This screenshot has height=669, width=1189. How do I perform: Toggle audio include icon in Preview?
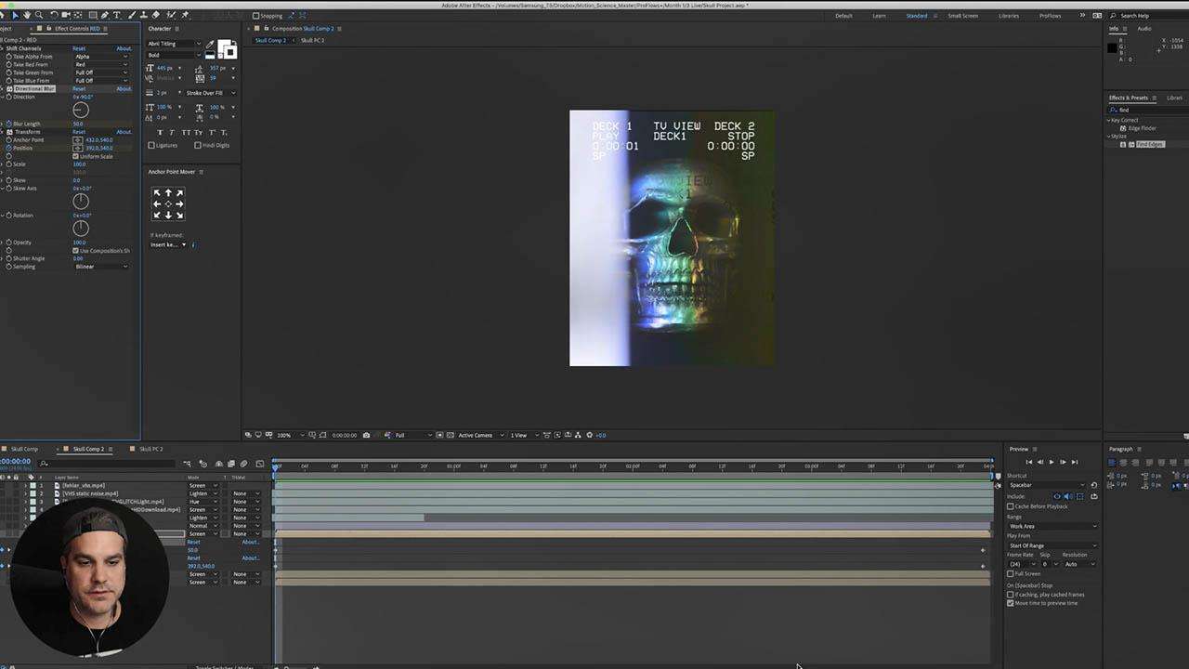point(1068,496)
